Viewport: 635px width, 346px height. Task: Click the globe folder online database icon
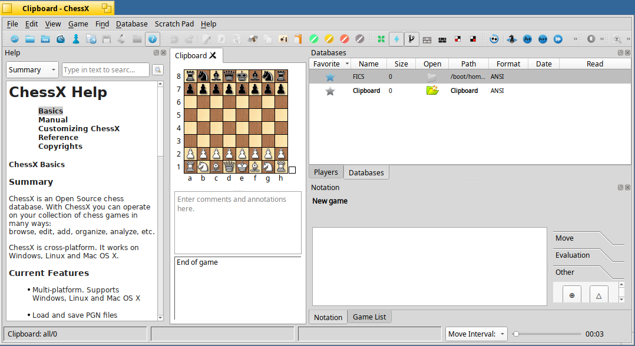tap(91, 39)
